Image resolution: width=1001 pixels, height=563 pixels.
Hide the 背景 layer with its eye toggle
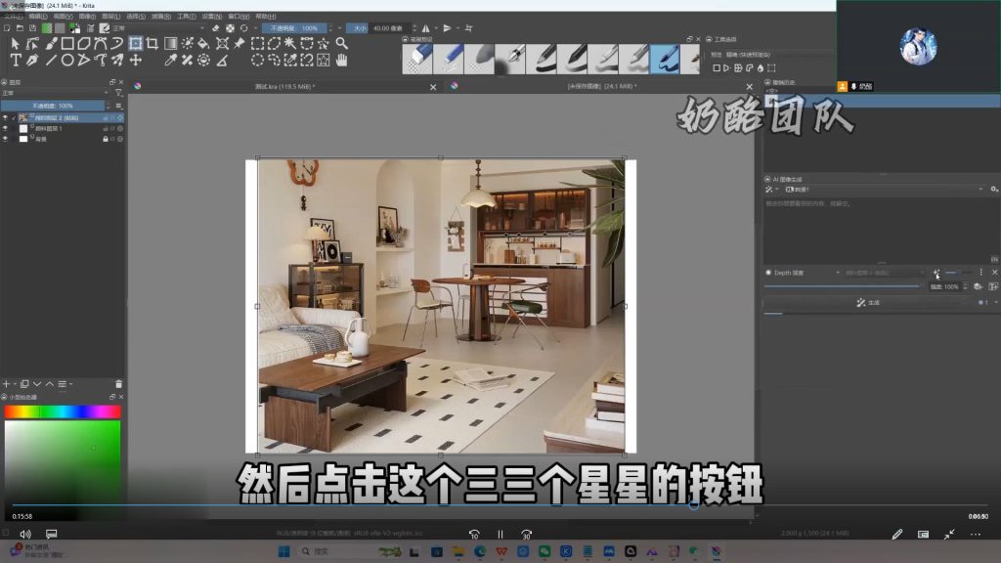(x=6, y=138)
